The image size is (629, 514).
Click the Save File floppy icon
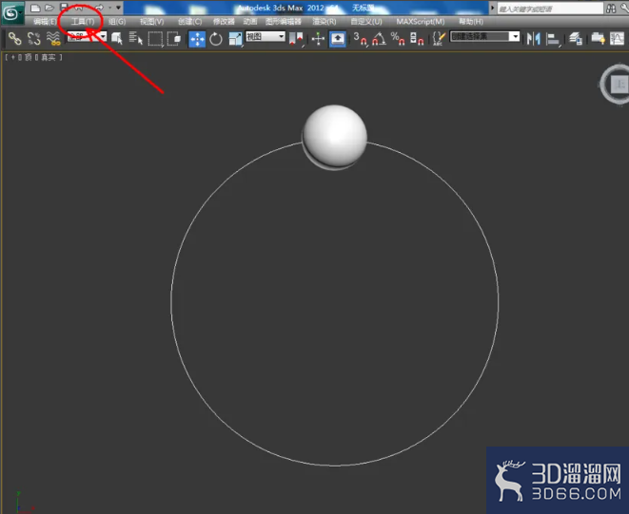click(64, 7)
